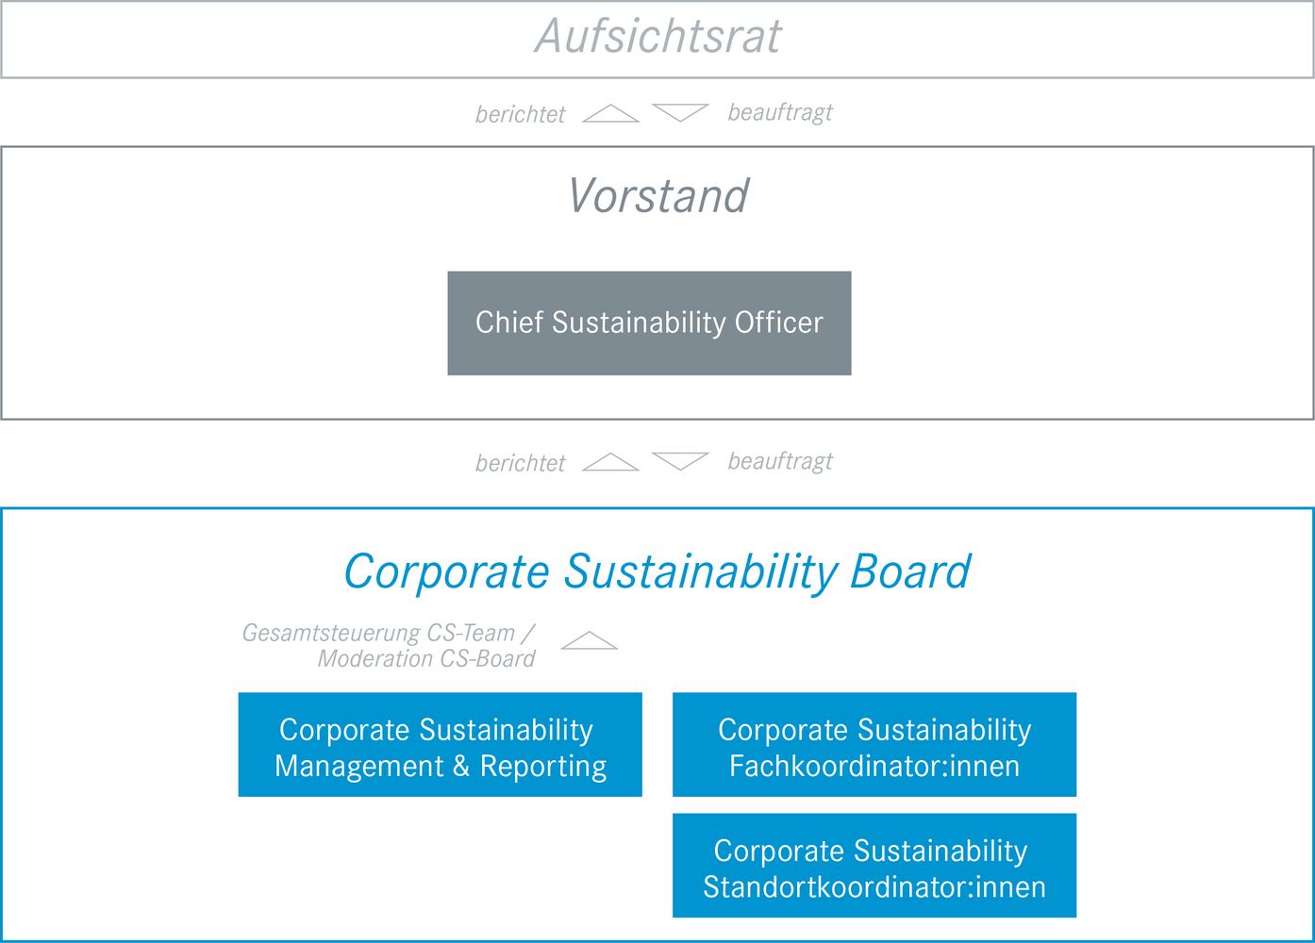Screen dimensions: 1315x943
Task: Select 'berichtet' label above Corporate Sustainability Board
Action: point(520,463)
